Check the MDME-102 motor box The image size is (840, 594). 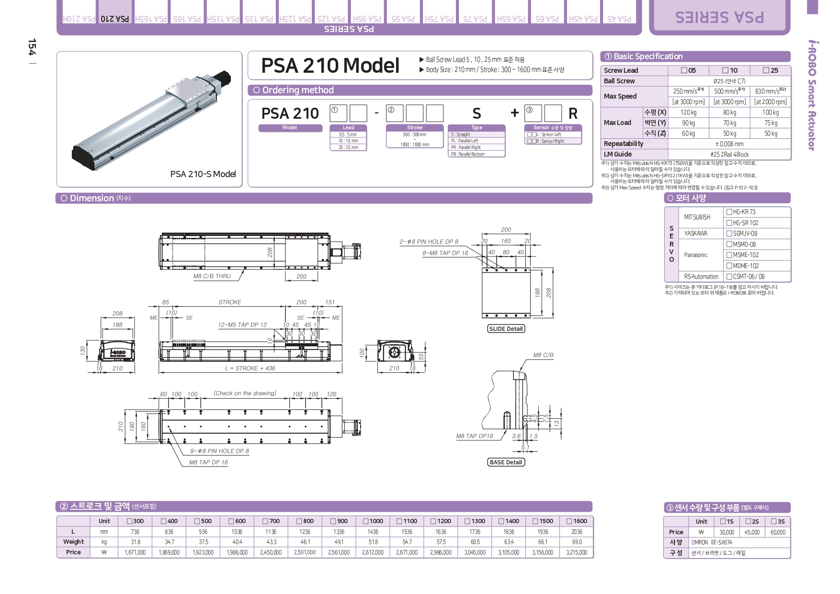coord(729,266)
